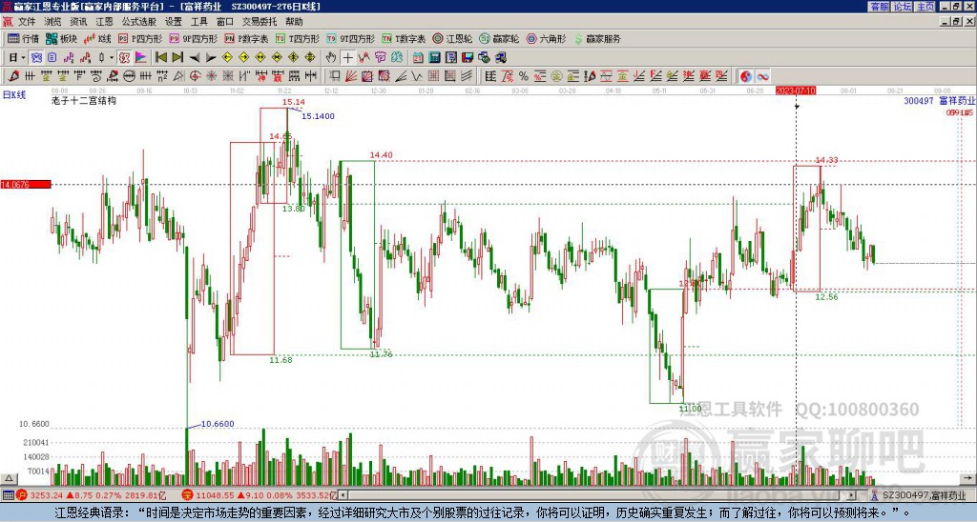Open the 9T四方形 tool
Screen dimensions: 977x522
click(351, 38)
